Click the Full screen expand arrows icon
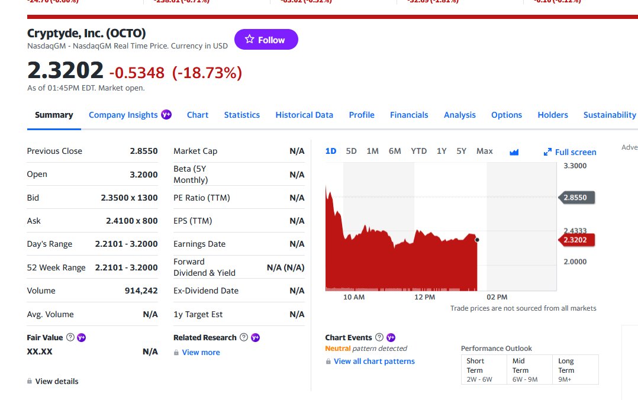The height and width of the screenshot is (400, 638). click(547, 152)
